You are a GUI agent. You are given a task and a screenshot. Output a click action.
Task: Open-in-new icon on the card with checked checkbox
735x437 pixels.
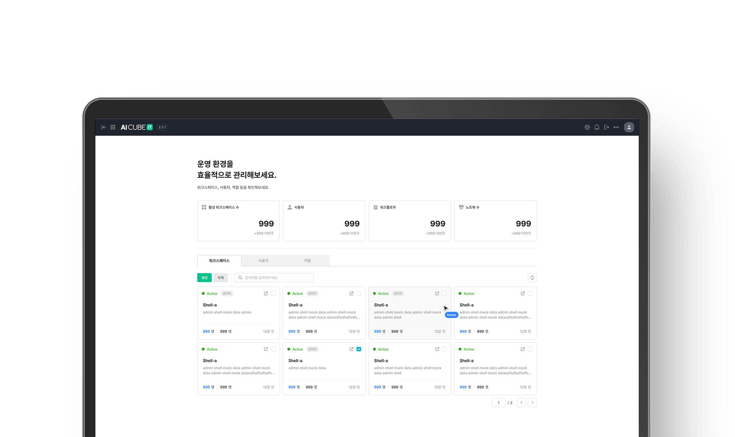351,349
